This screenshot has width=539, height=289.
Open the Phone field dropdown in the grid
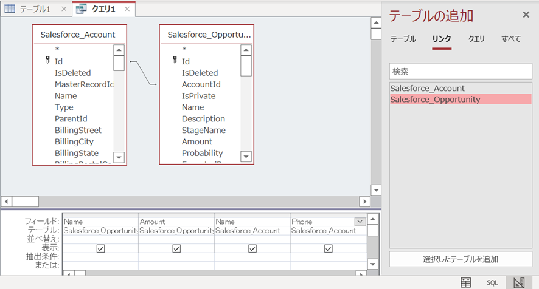(360, 222)
